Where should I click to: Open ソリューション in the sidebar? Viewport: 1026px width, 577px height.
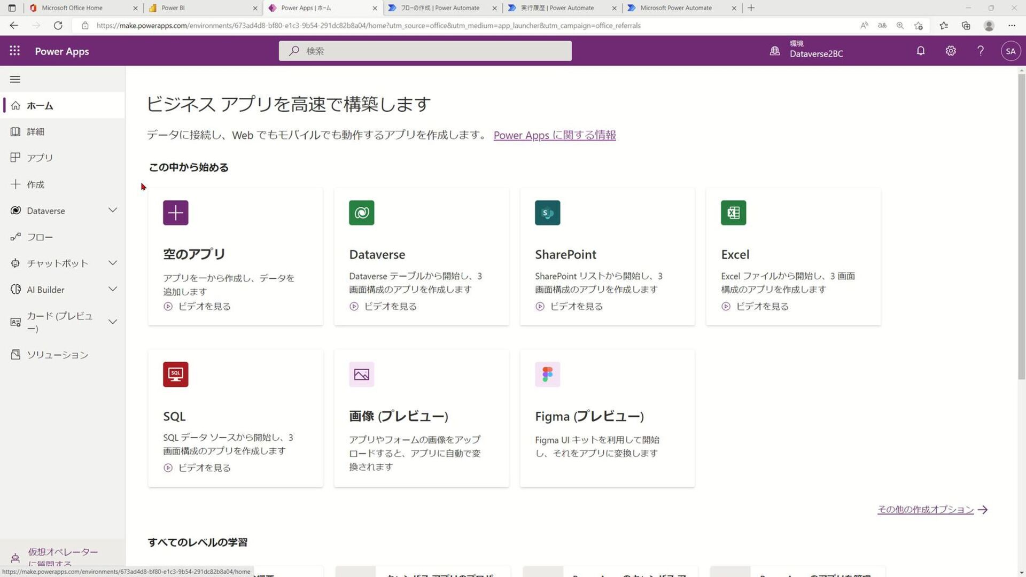[63, 355]
